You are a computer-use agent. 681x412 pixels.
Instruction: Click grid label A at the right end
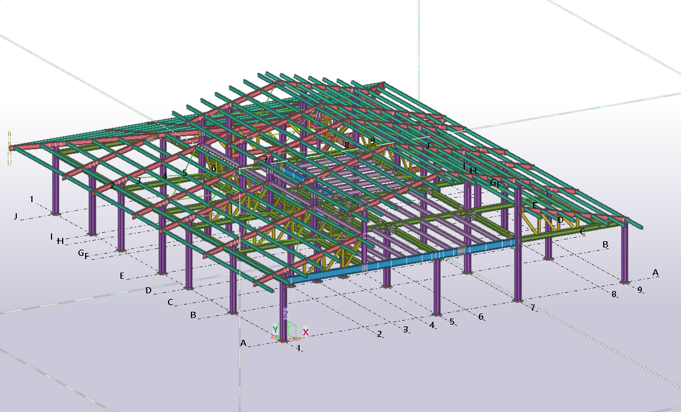pyautogui.click(x=655, y=273)
